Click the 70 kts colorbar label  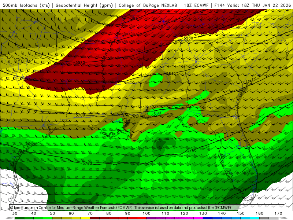coord(90,213)
